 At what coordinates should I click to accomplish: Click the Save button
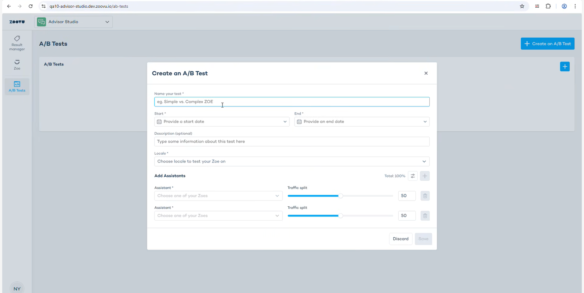coord(423,239)
